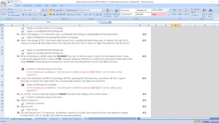219x123 pixels.
Task: Toggle Underline formatting
Action: click(x=30, y=15)
